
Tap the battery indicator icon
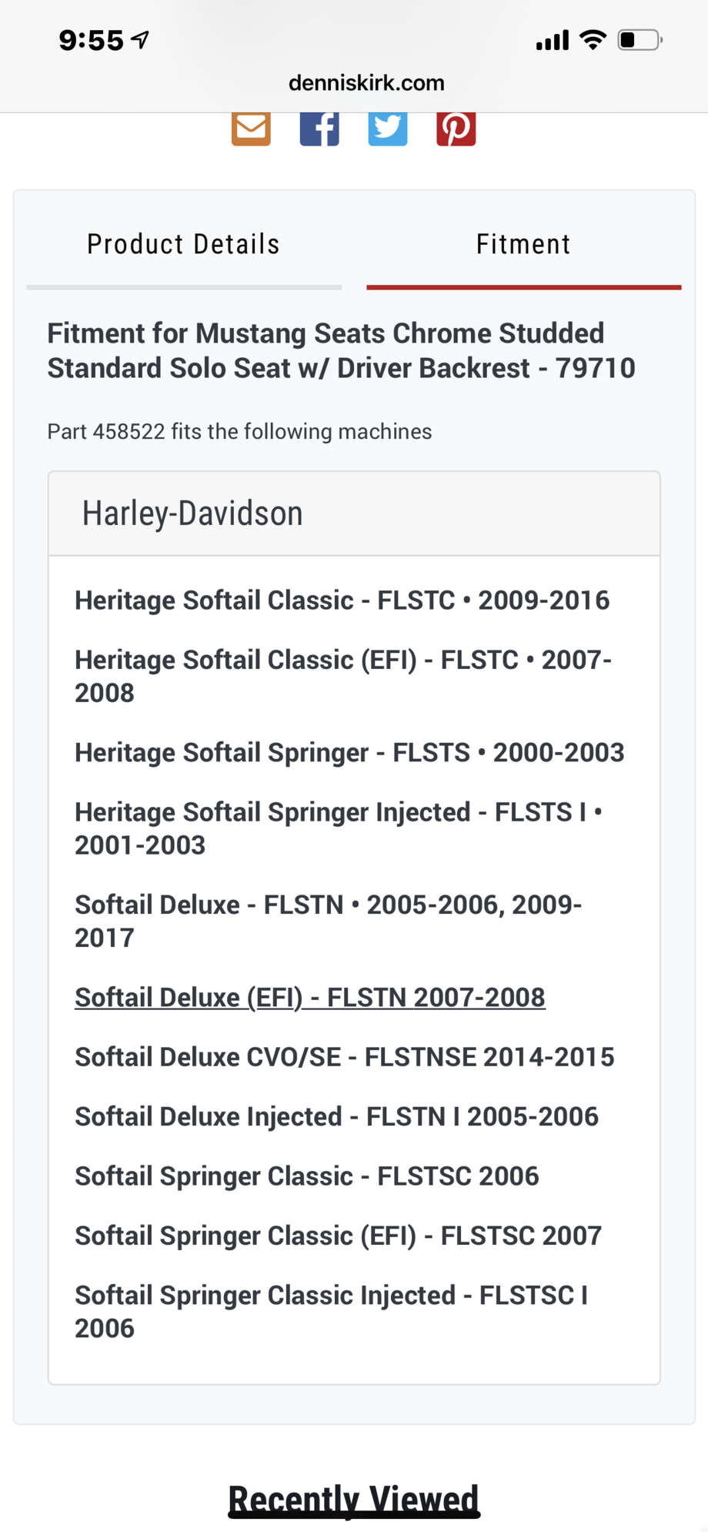click(640, 40)
